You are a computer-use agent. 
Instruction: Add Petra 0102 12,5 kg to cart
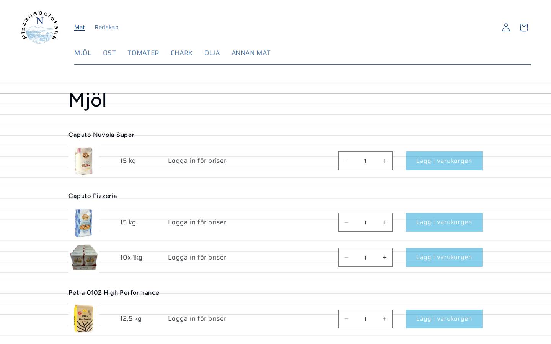(x=444, y=319)
